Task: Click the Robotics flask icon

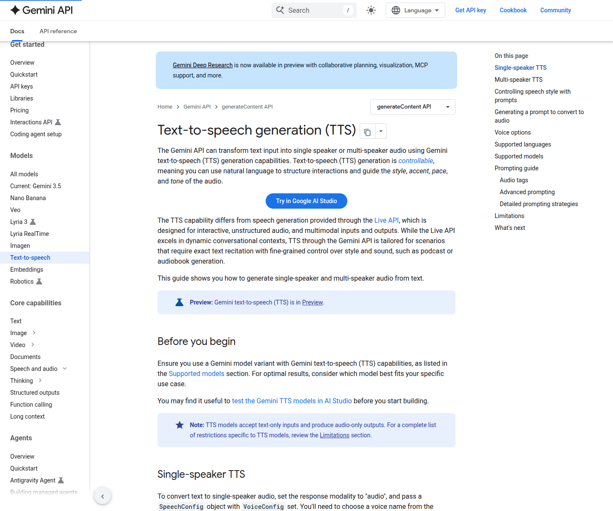Action: click(39, 281)
